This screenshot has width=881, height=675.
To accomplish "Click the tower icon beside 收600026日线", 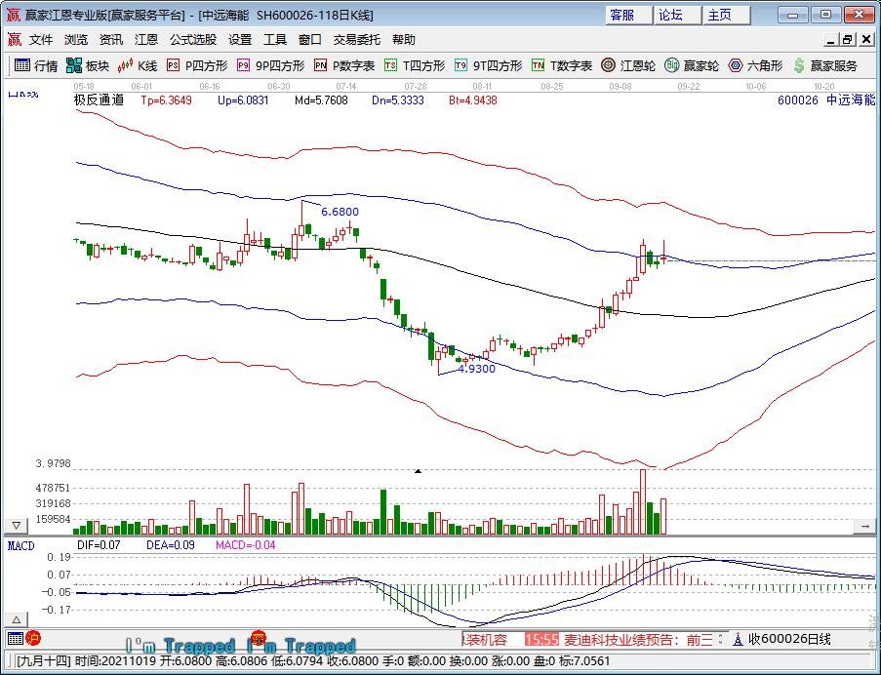I will [x=739, y=639].
